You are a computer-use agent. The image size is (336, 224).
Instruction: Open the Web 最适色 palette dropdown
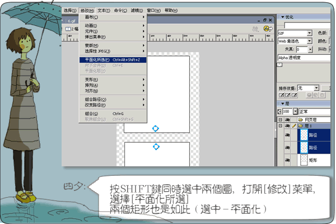[307, 41]
